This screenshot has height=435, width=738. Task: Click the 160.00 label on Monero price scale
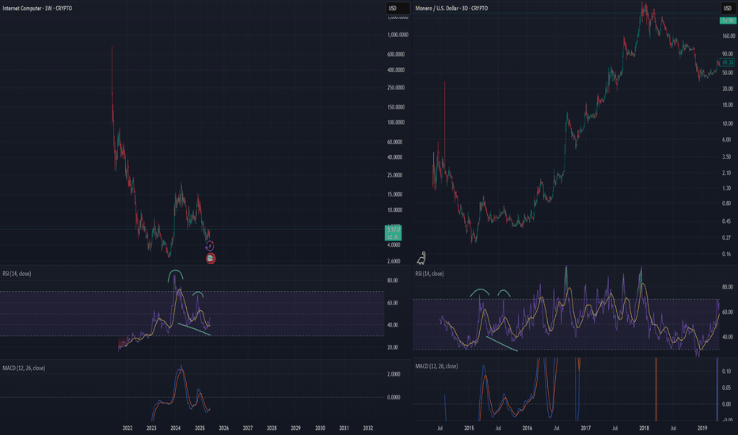728,36
